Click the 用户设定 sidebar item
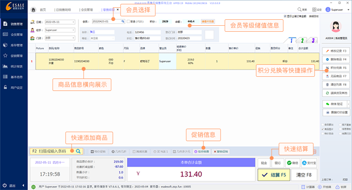This screenshot has width=352, height=190. click(14, 87)
